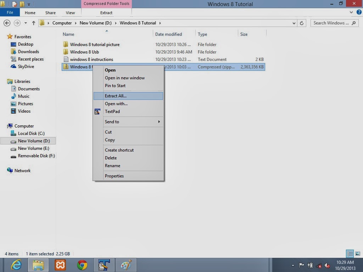This screenshot has height=272, width=363.
Task: Choose Open with... menu entry
Action: coord(128,104)
